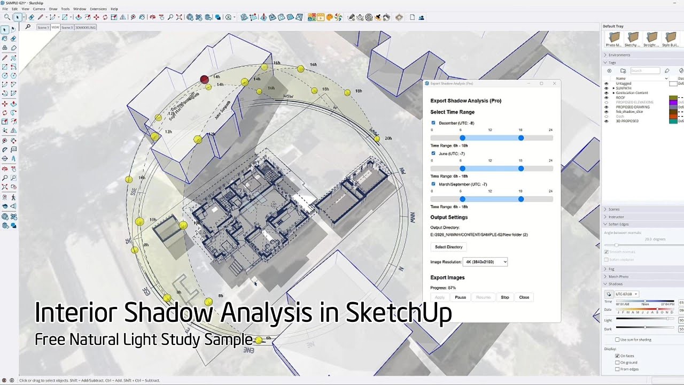
Task: Hide the feb_shadow_slice tag
Action: click(x=607, y=112)
